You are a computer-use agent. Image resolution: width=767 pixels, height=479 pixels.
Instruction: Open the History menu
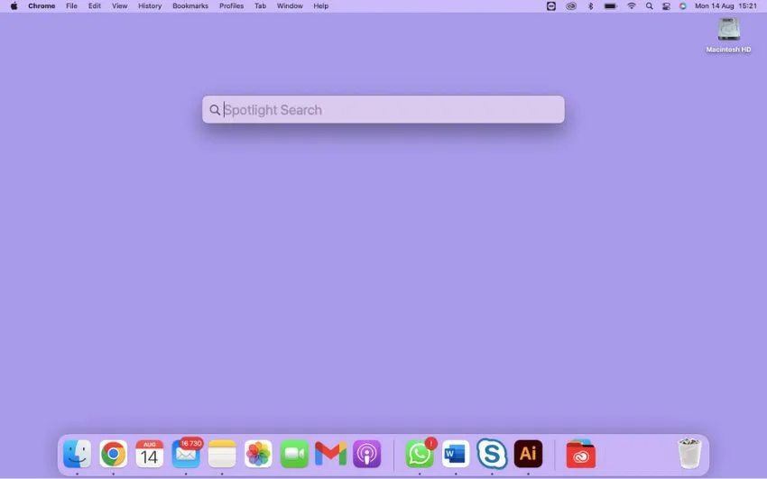(150, 6)
